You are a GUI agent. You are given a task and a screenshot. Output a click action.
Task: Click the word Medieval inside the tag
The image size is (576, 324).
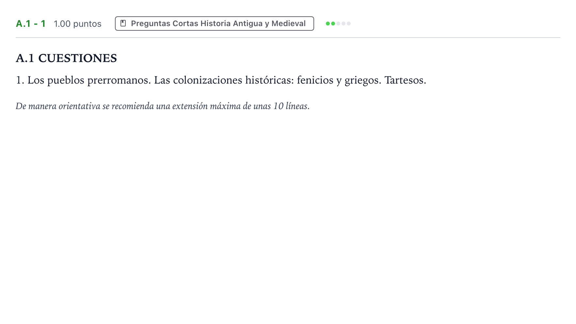coord(289,24)
